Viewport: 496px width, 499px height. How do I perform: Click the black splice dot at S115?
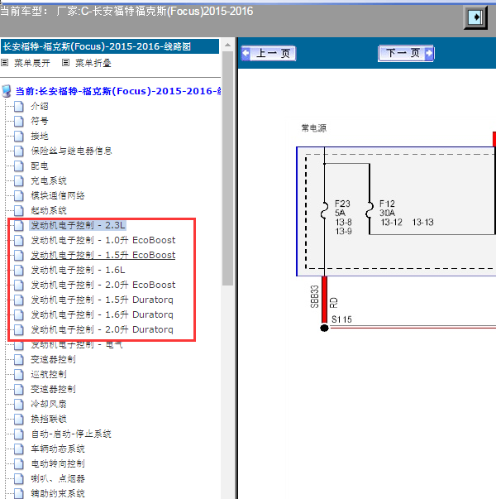point(324,328)
